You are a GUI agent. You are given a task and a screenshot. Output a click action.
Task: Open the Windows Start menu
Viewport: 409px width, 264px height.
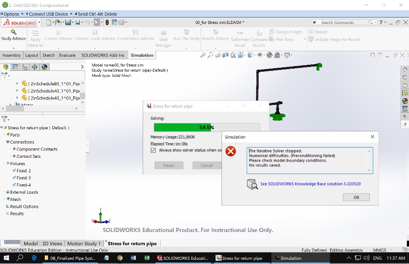point(6,258)
